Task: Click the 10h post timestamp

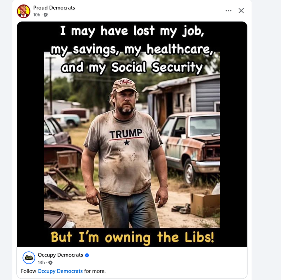Action: tap(37, 15)
